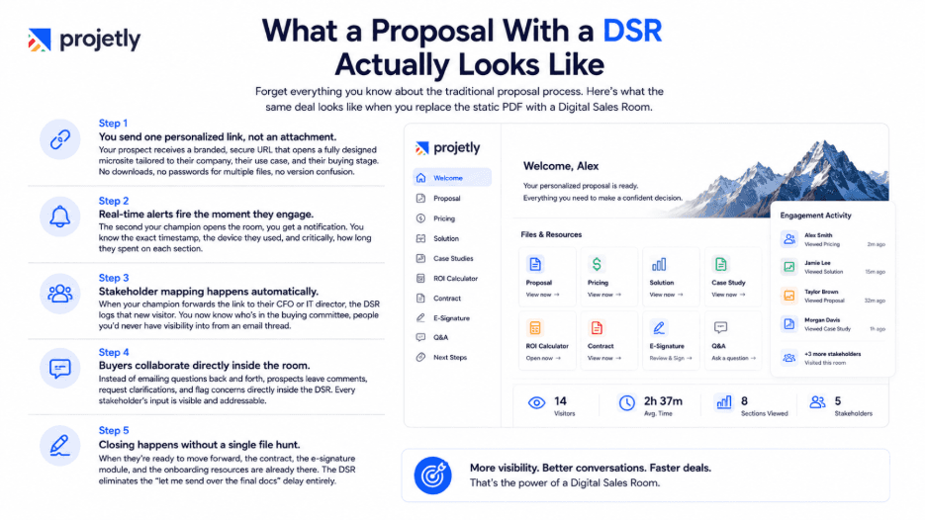The height and width of the screenshot is (520, 926).
Task: Click +3 more stakeholders entry
Action: (x=833, y=358)
